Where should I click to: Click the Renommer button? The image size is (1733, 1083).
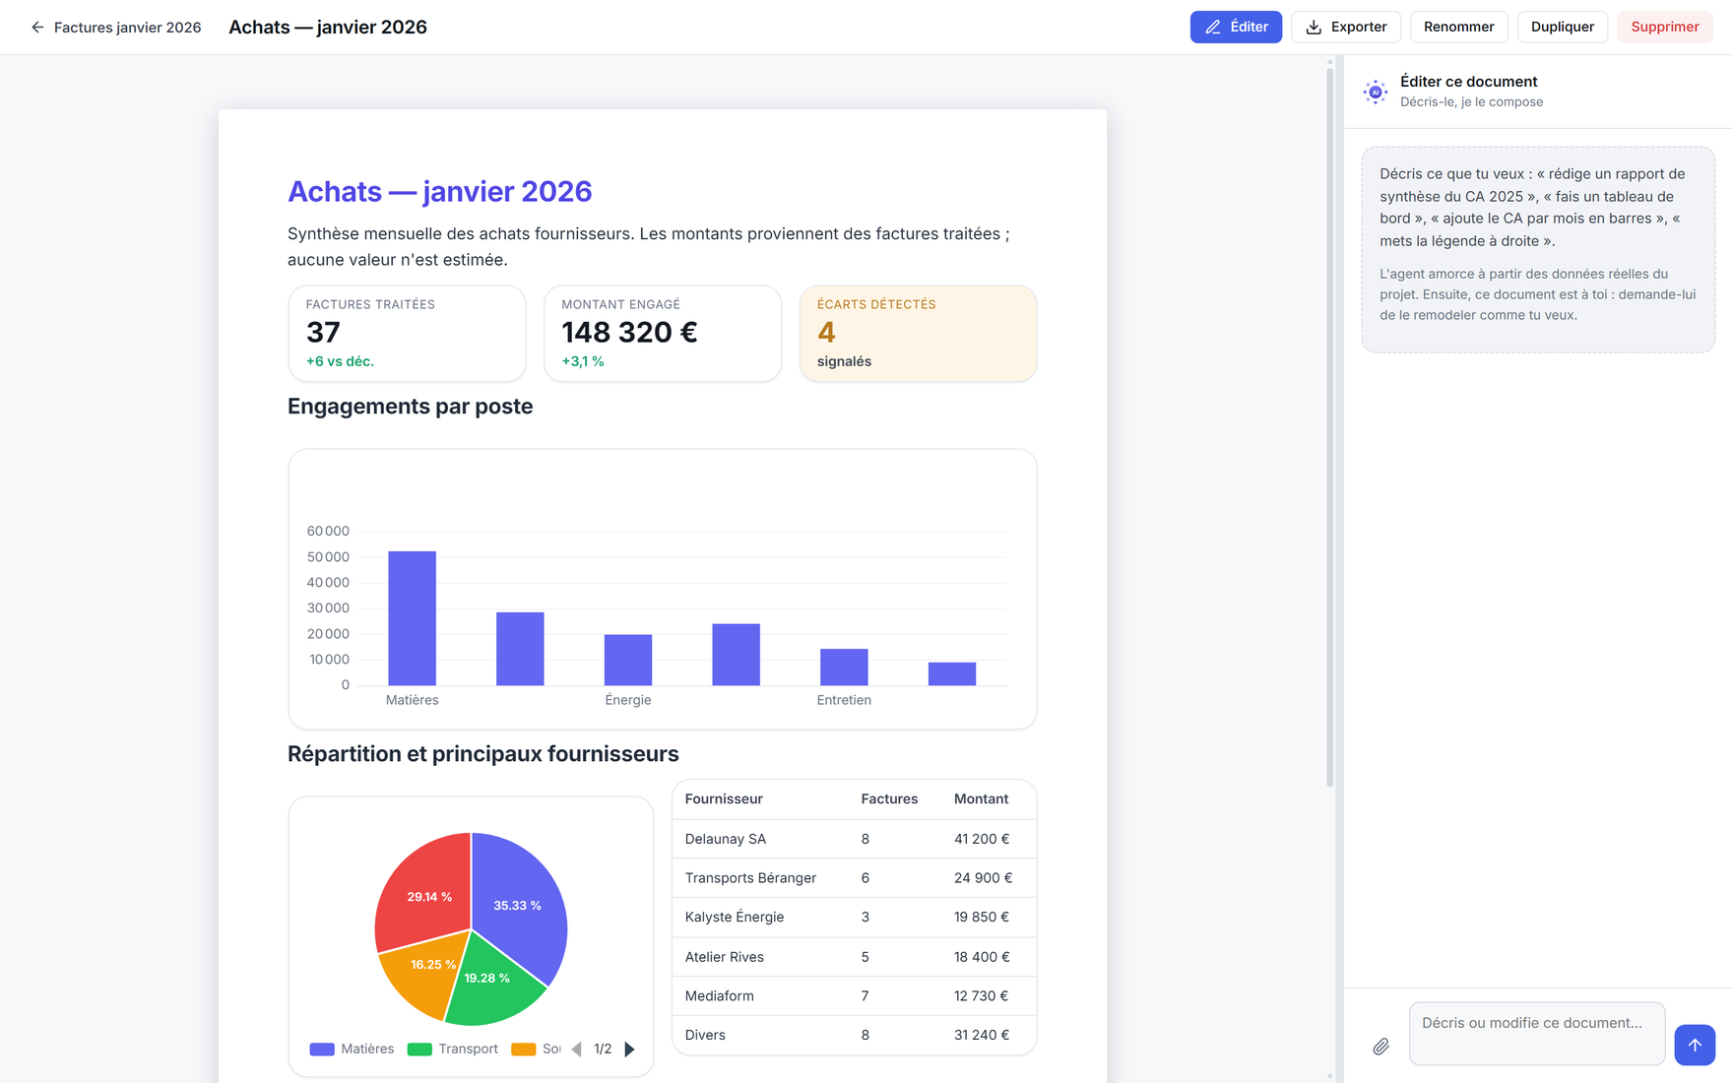click(1458, 27)
